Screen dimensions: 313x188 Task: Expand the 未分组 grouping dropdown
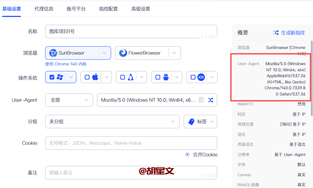[112, 121]
